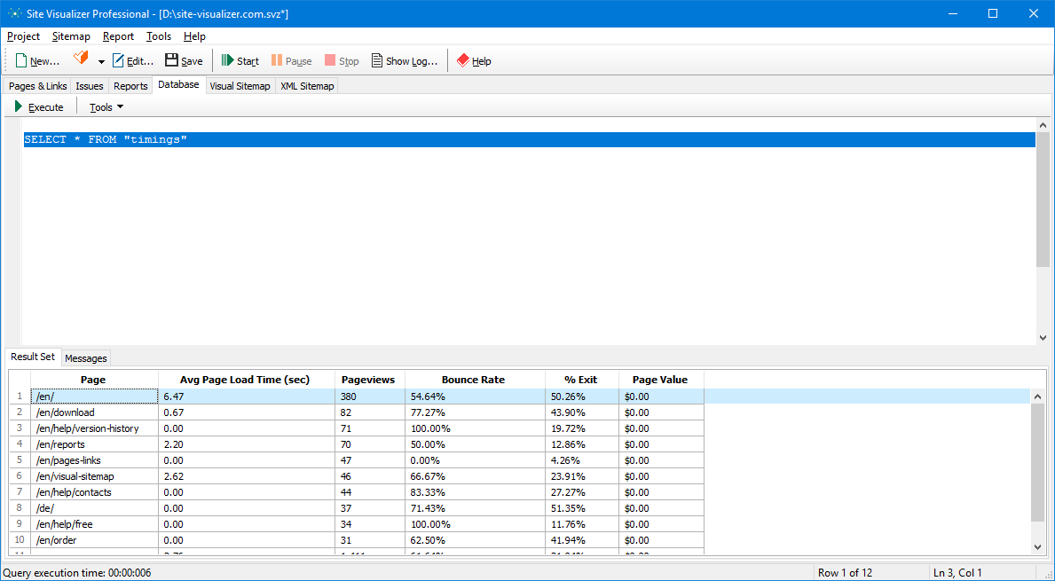Viewport: 1055px width, 581px height.
Task: Click the Help book icon
Action: [x=463, y=61]
